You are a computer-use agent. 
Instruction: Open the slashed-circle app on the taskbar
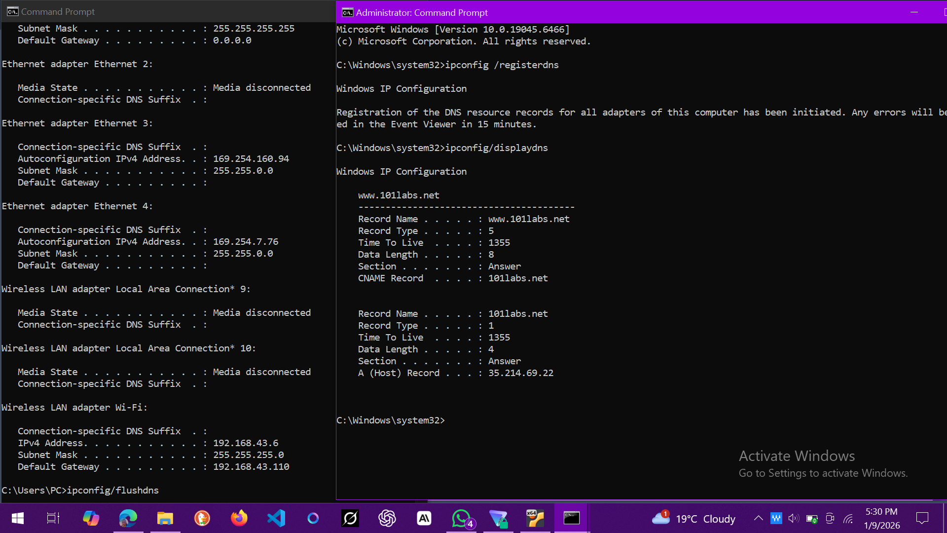(350, 518)
